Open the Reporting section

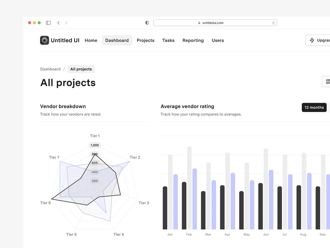[x=193, y=40]
